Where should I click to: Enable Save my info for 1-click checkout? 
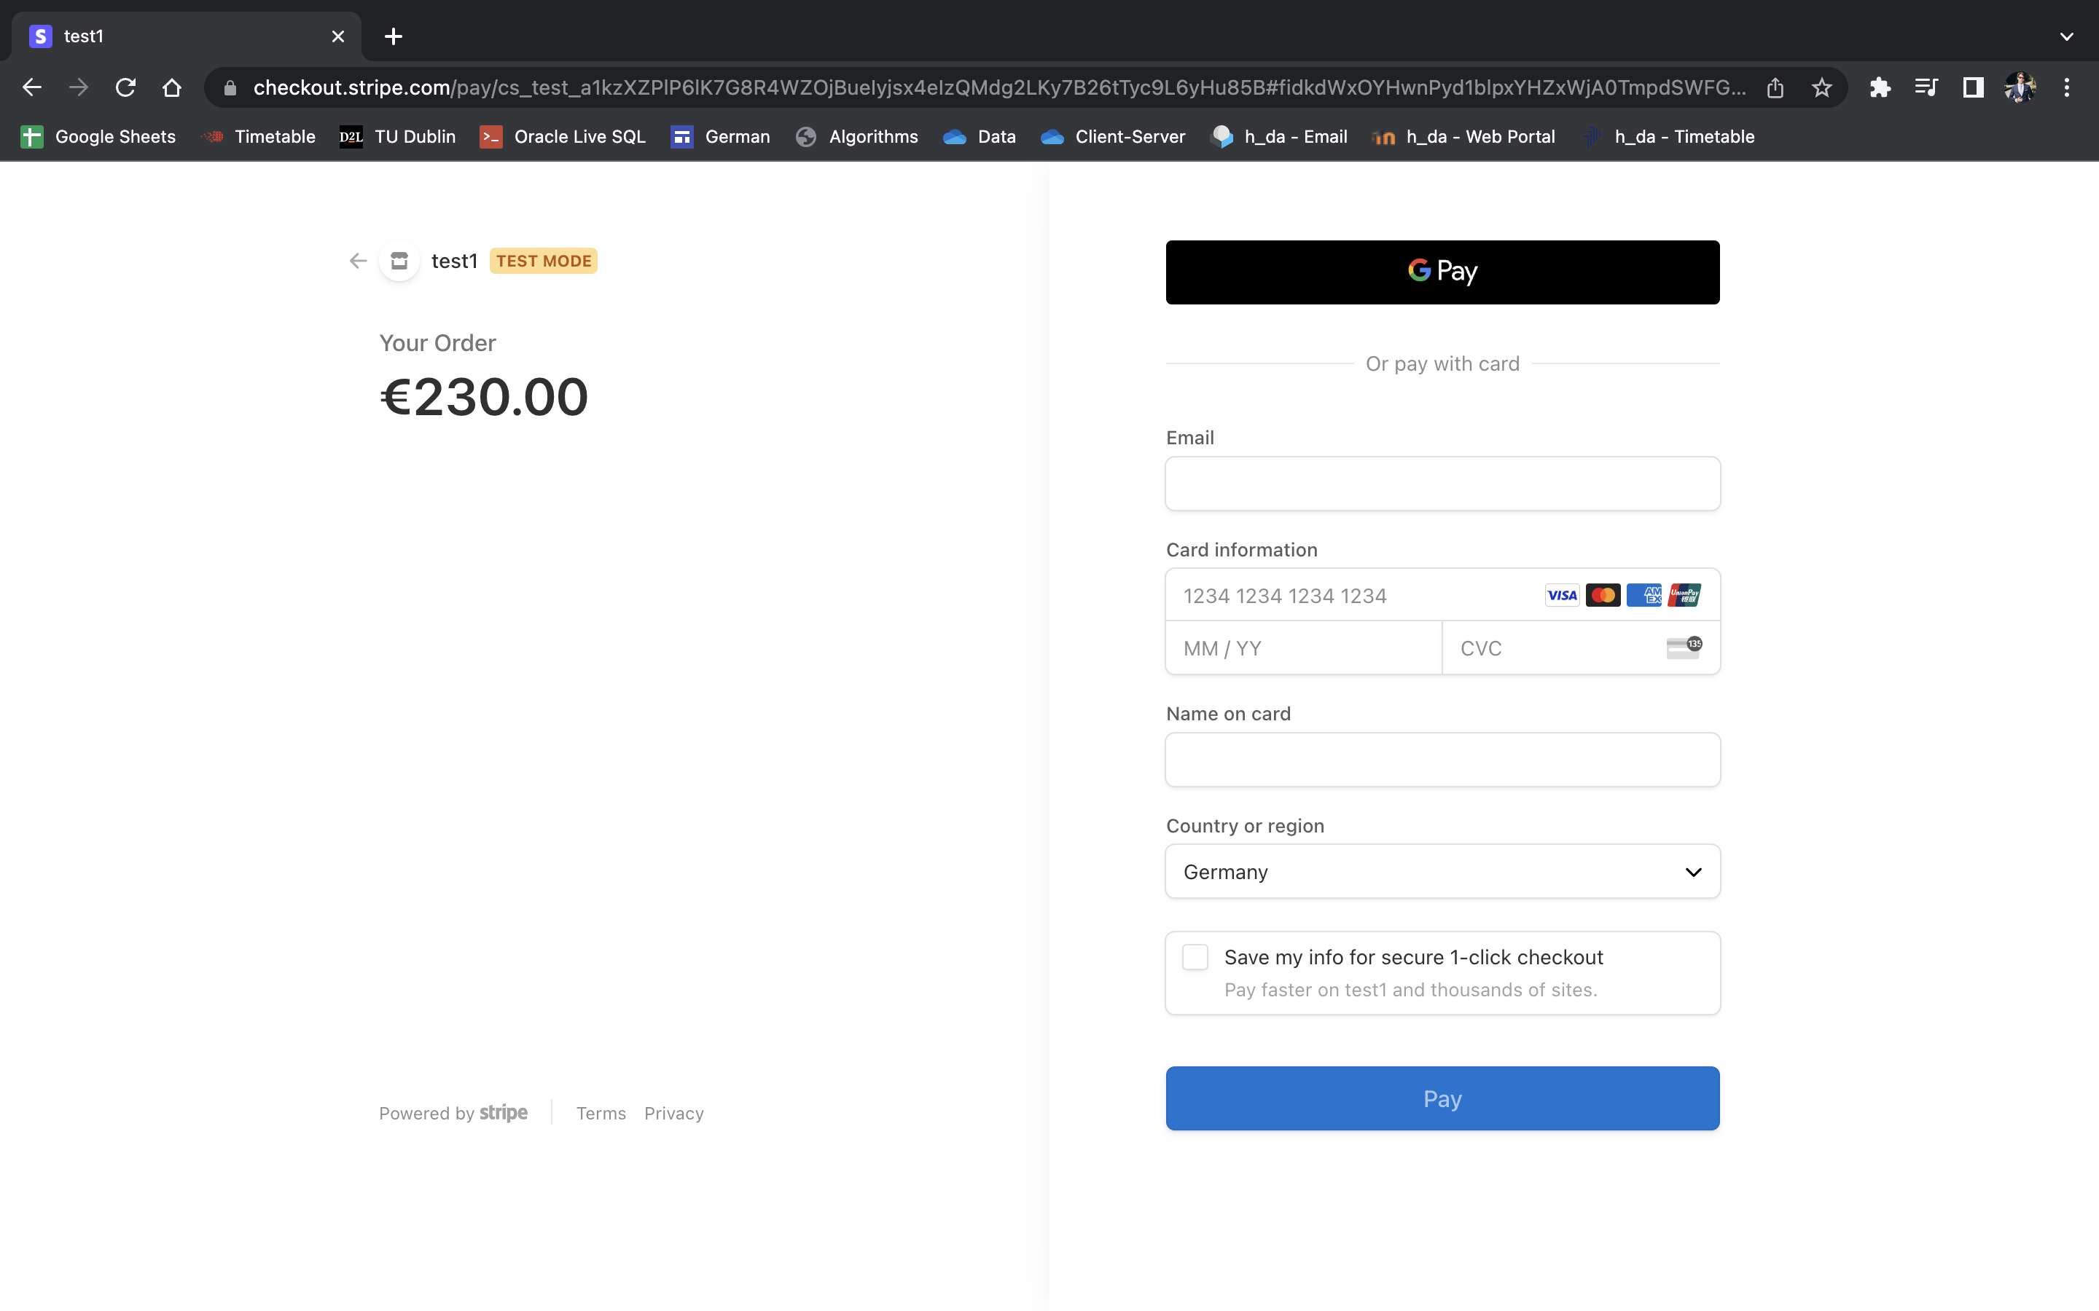coord(1195,957)
